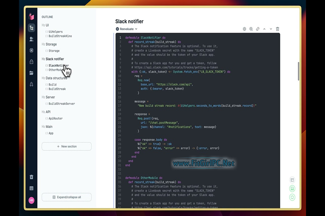
Task: Move the cell up with arrow
Action: (265, 29)
